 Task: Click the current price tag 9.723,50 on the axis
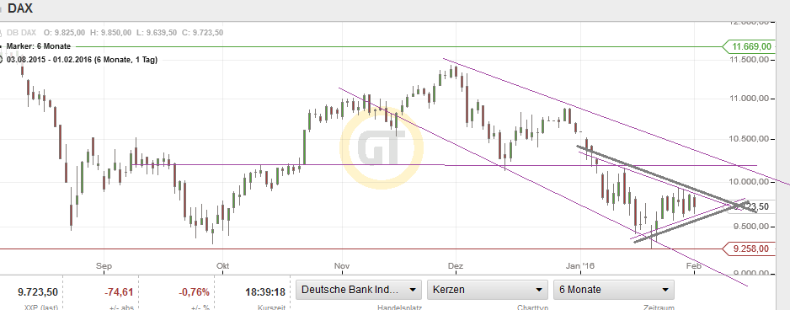(x=755, y=206)
